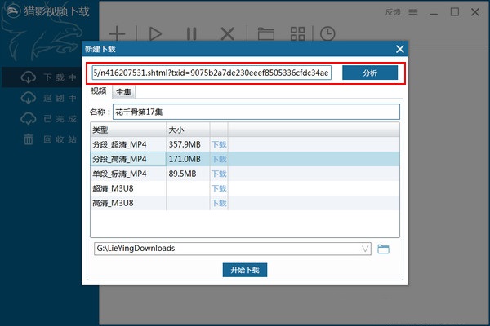
Task: Switch to the 视频 tab
Action: point(99,91)
